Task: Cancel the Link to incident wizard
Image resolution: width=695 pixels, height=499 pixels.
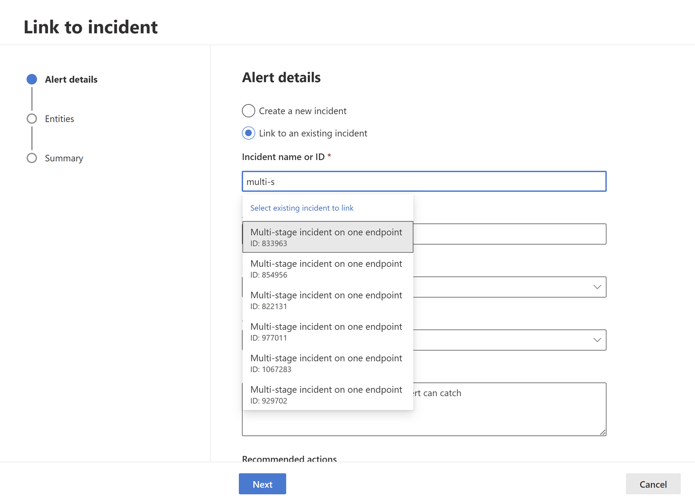Action: point(653,484)
